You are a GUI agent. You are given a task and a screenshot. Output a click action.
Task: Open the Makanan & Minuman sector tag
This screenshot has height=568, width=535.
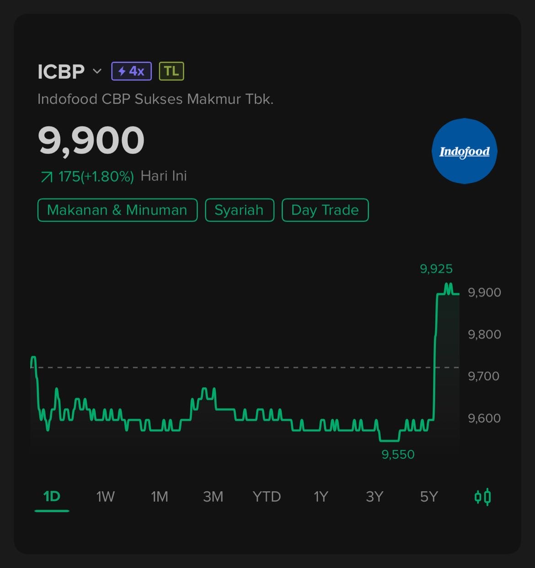tap(117, 210)
